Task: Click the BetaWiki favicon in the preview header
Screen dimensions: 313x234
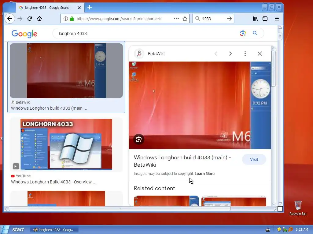Action: coord(139,54)
